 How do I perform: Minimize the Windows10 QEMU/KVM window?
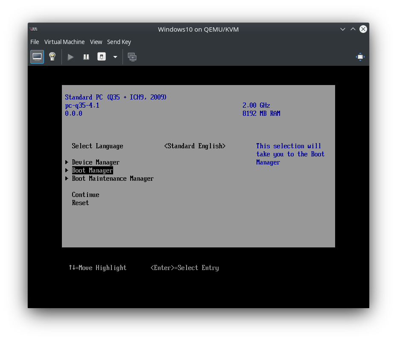pyautogui.click(x=342, y=29)
